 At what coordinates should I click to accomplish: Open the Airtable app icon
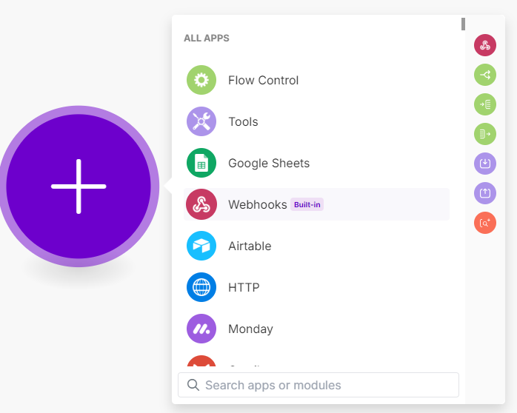pyautogui.click(x=201, y=246)
